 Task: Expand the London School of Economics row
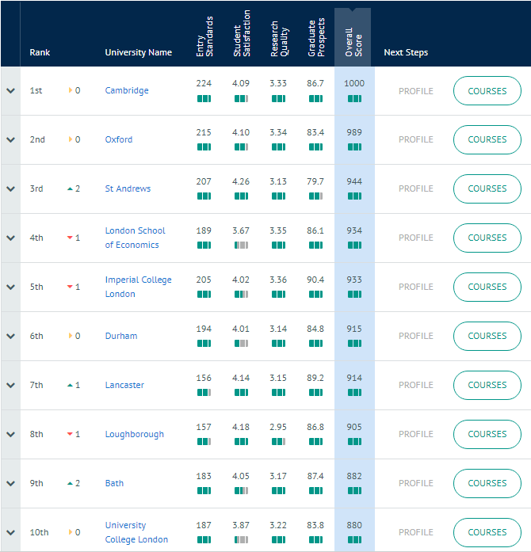click(10, 238)
